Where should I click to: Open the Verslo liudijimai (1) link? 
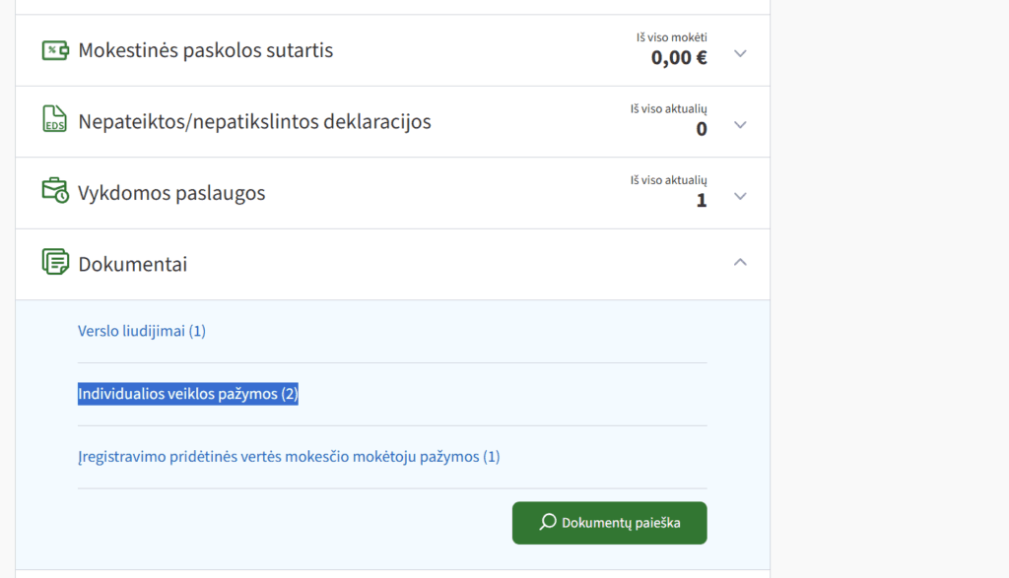141,331
